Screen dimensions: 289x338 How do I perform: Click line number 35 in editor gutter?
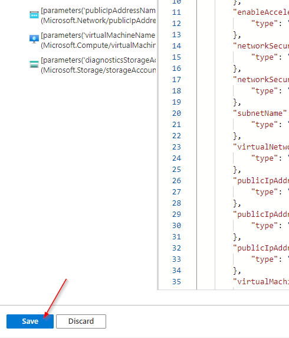click(x=176, y=281)
